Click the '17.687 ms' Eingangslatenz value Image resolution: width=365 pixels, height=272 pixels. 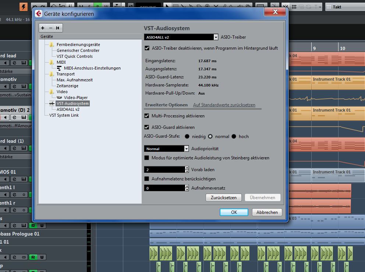[x=208, y=61]
